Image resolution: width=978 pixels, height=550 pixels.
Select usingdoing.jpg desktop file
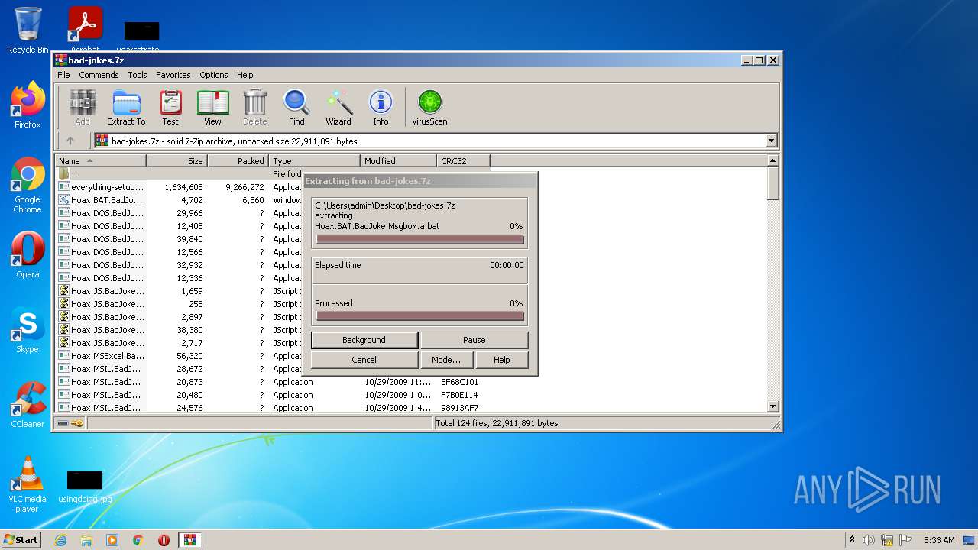85,487
